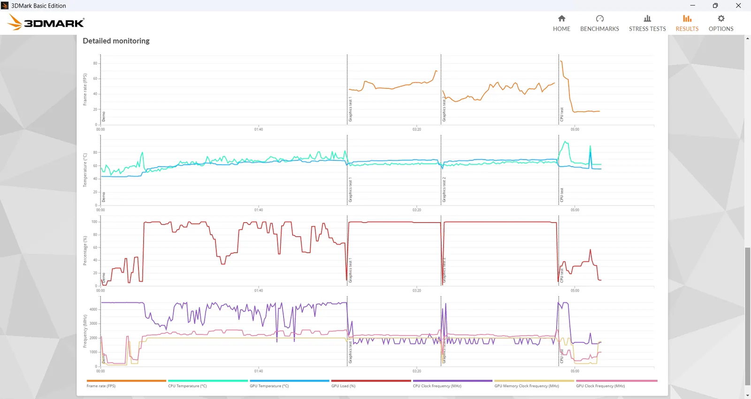Toggle the Frame rate (FPS) legend series

126,384
